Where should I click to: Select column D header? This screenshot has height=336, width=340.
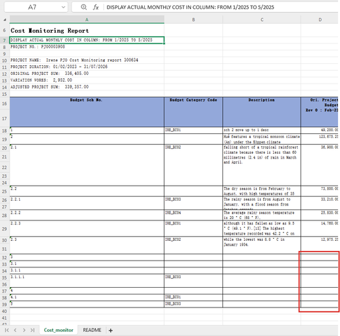coord(320,20)
